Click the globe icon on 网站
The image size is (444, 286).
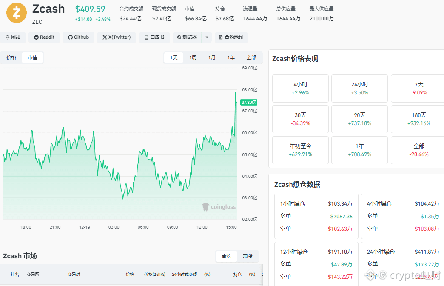tap(7, 37)
